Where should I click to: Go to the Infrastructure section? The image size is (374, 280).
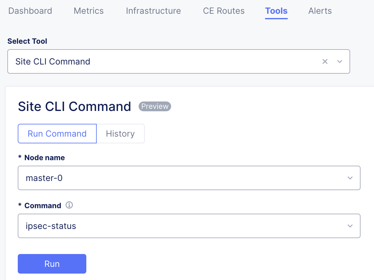(x=153, y=11)
